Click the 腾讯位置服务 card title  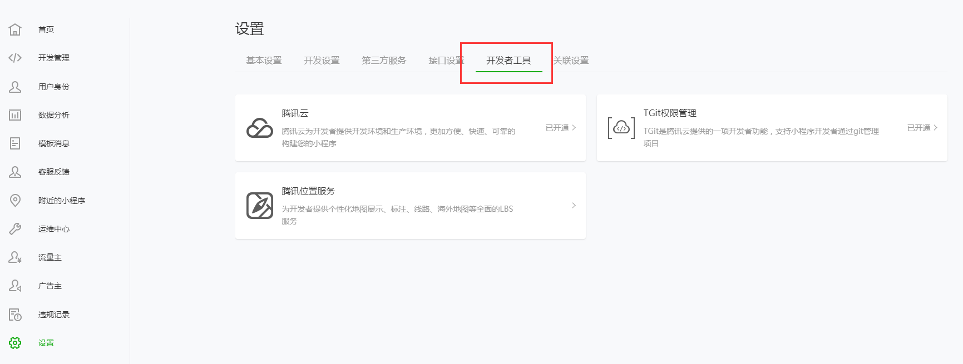308,191
